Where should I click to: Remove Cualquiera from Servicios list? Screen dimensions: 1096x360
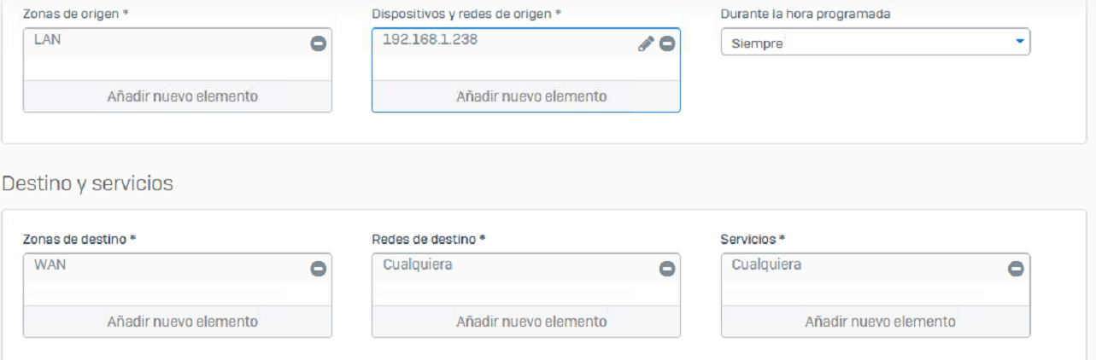point(1016,269)
